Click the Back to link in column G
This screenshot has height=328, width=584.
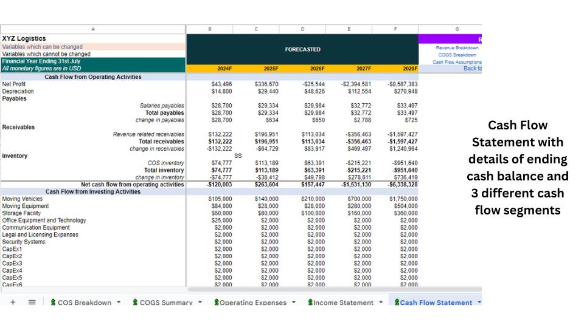tap(472, 69)
